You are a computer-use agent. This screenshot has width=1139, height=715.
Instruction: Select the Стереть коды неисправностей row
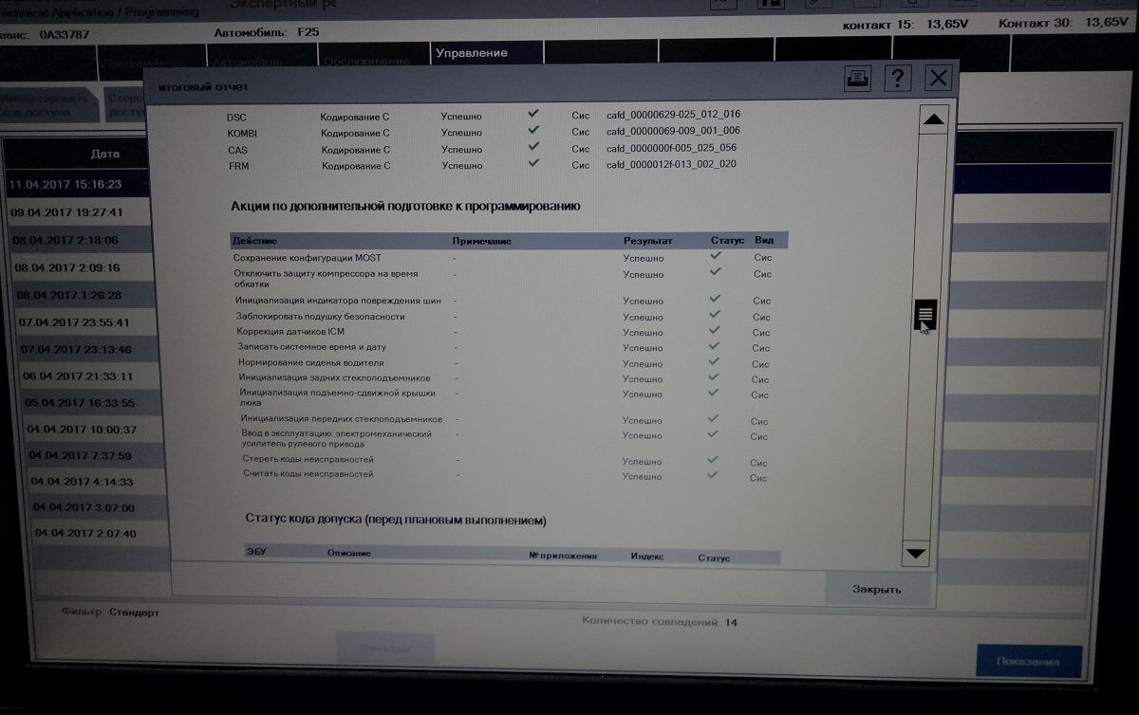tap(308, 459)
